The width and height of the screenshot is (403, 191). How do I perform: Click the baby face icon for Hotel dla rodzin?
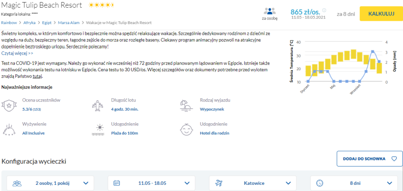coord(186,130)
